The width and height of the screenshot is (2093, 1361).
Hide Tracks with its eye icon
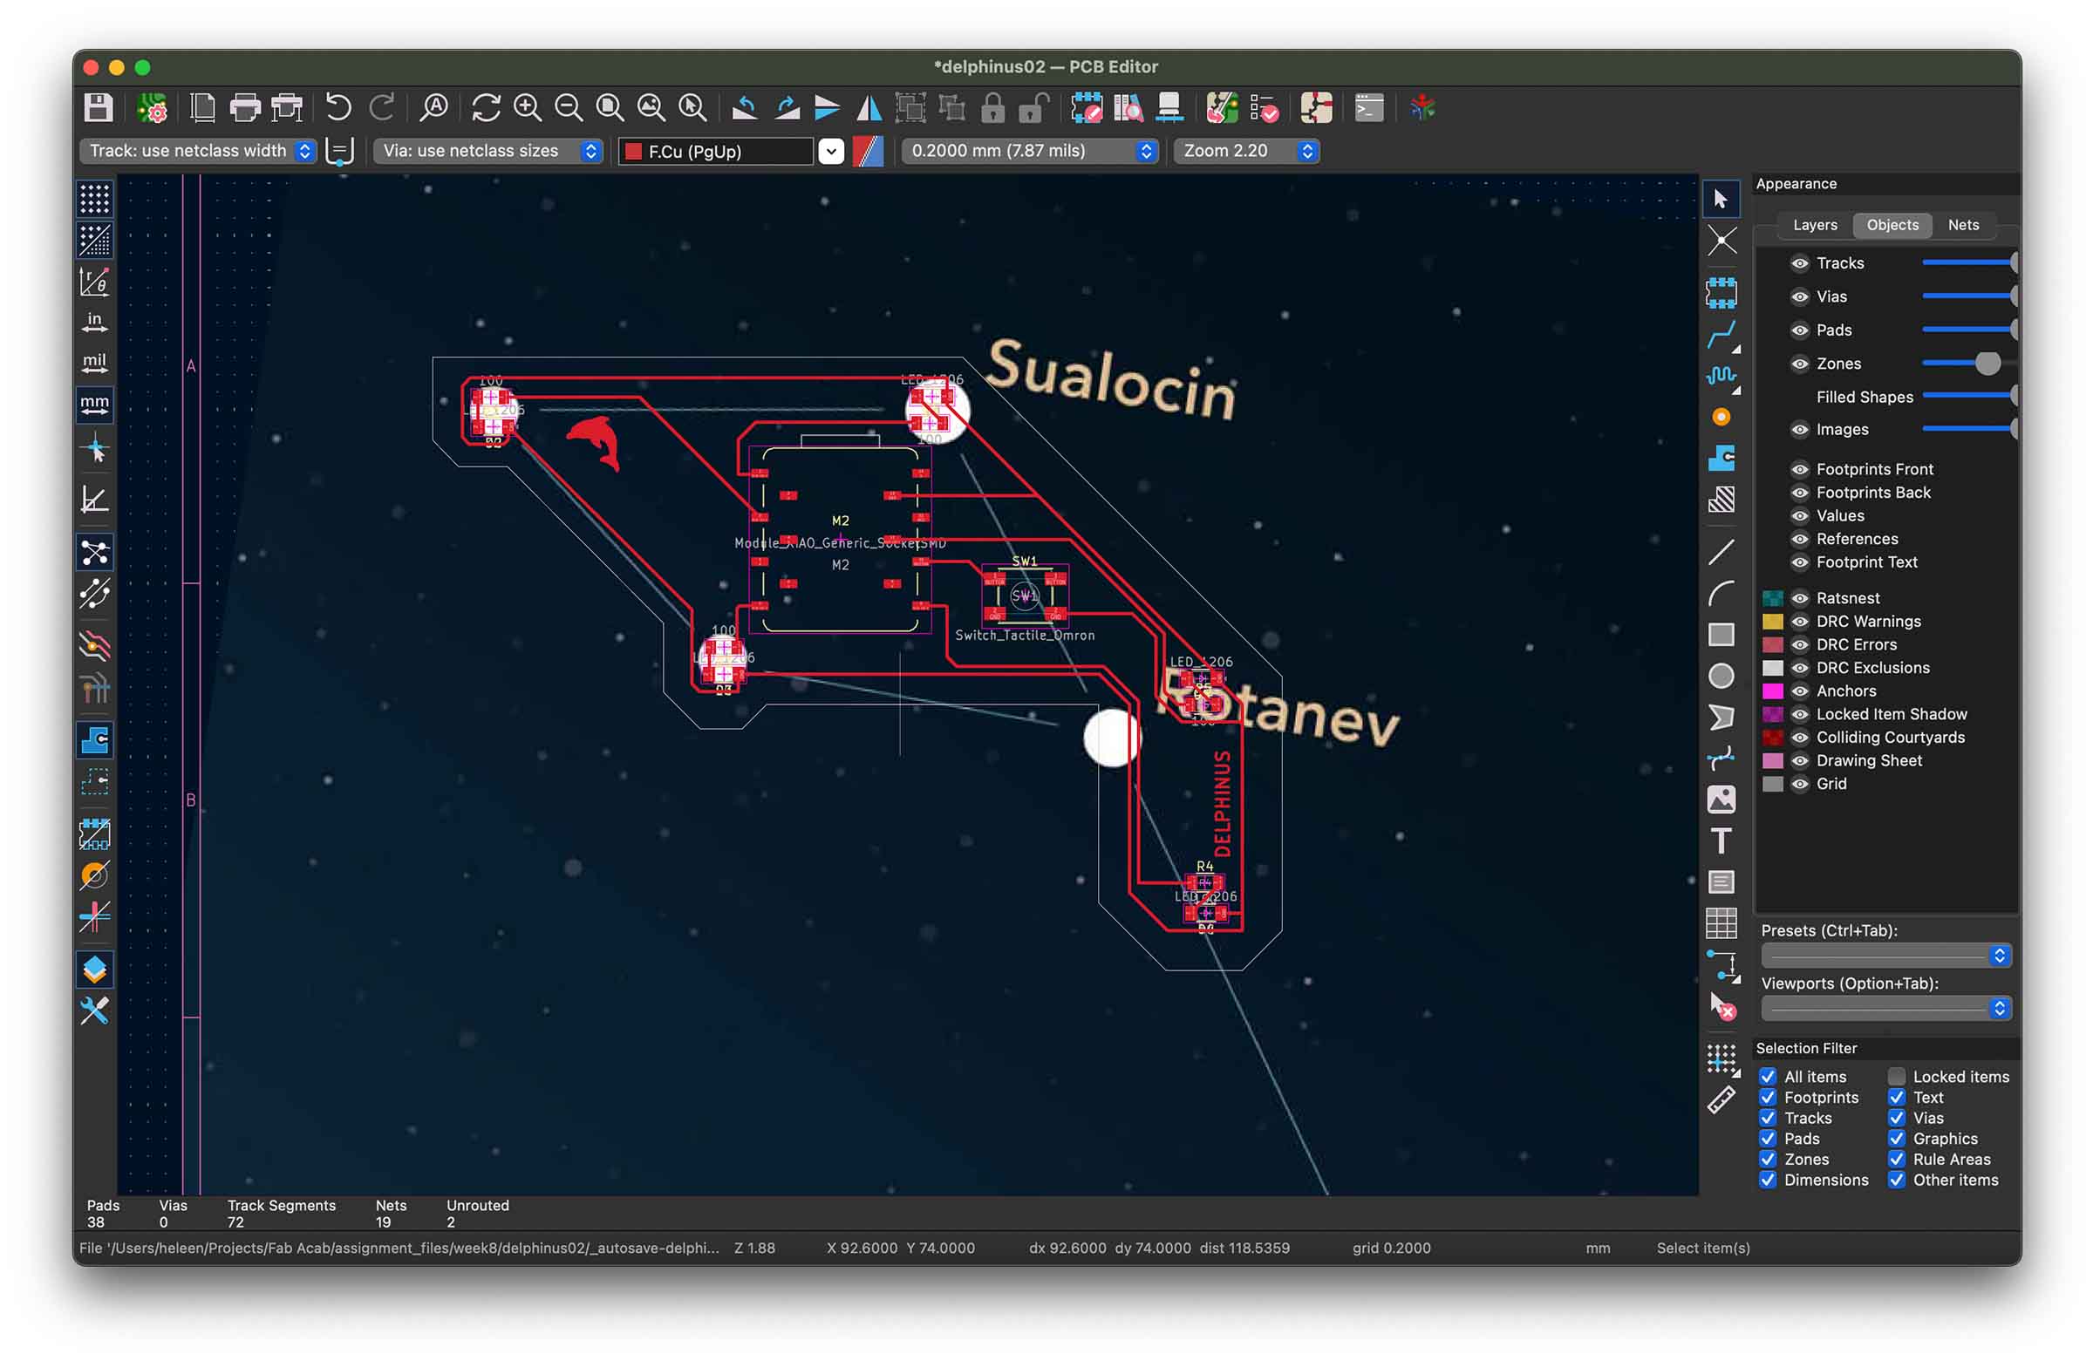[1799, 263]
